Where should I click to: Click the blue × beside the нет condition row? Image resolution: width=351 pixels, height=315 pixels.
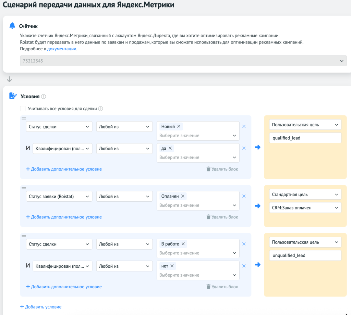(x=244, y=266)
